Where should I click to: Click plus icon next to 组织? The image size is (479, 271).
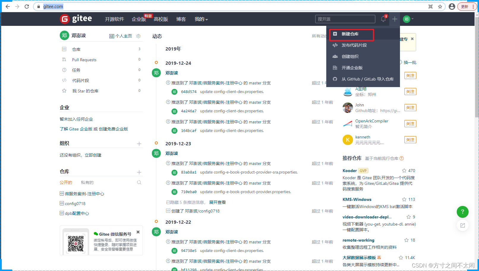pyautogui.click(x=139, y=144)
